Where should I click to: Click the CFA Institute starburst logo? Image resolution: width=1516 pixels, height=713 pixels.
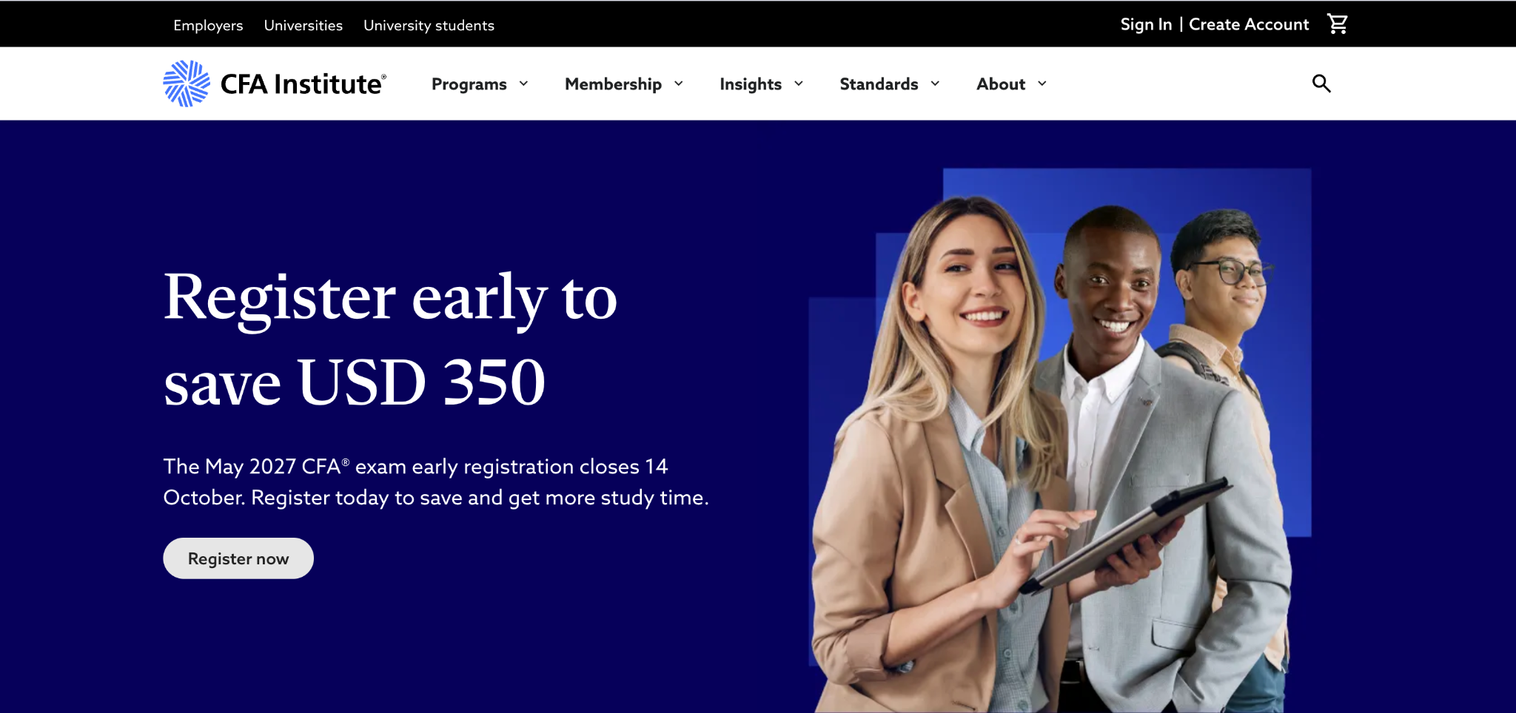pyautogui.click(x=187, y=84)
